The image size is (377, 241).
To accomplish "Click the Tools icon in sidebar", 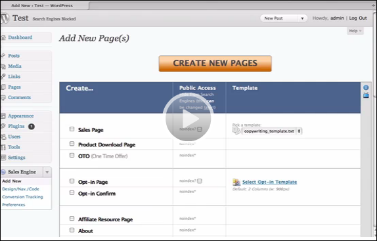I will (x=3, y=147).
